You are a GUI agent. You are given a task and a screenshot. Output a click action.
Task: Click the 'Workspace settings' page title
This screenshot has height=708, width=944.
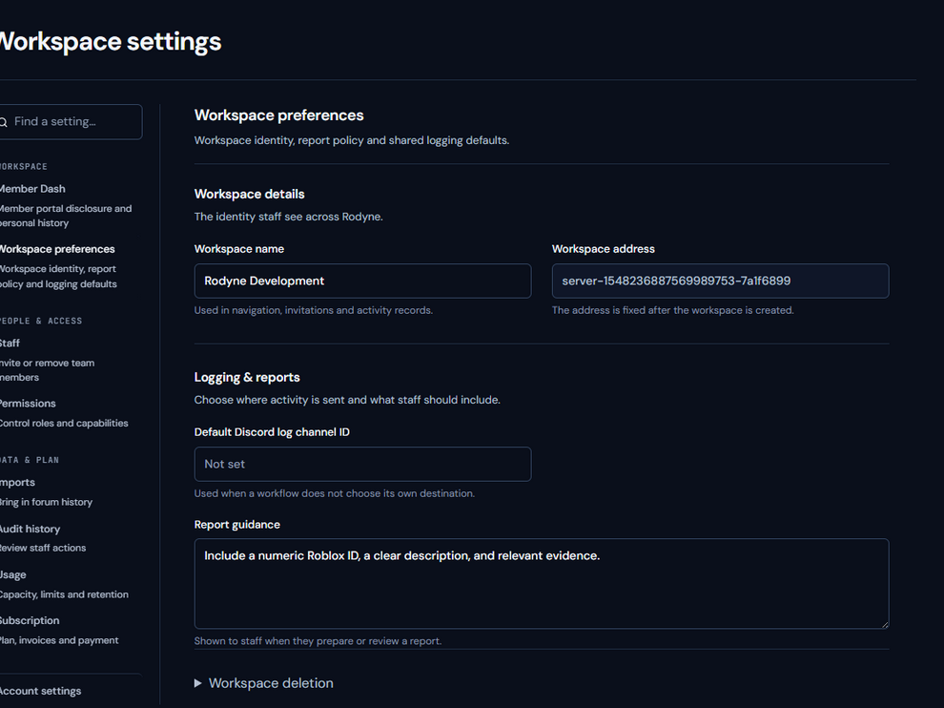pyautogui.click(x=111, y=42)
